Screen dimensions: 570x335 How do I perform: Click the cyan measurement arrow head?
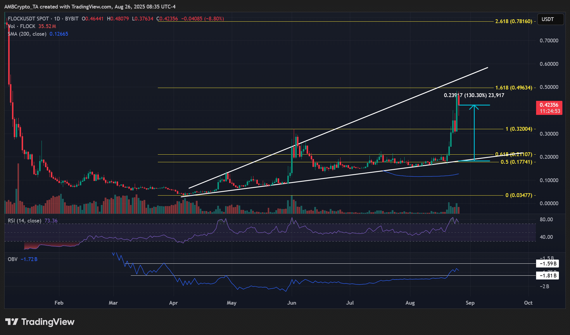(x=474, y=106)
